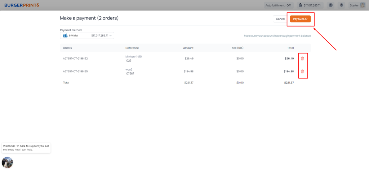The width and height of the screenshot is (369, 176).
Task: Cancel the payment
Action: [x=280, y=19]
